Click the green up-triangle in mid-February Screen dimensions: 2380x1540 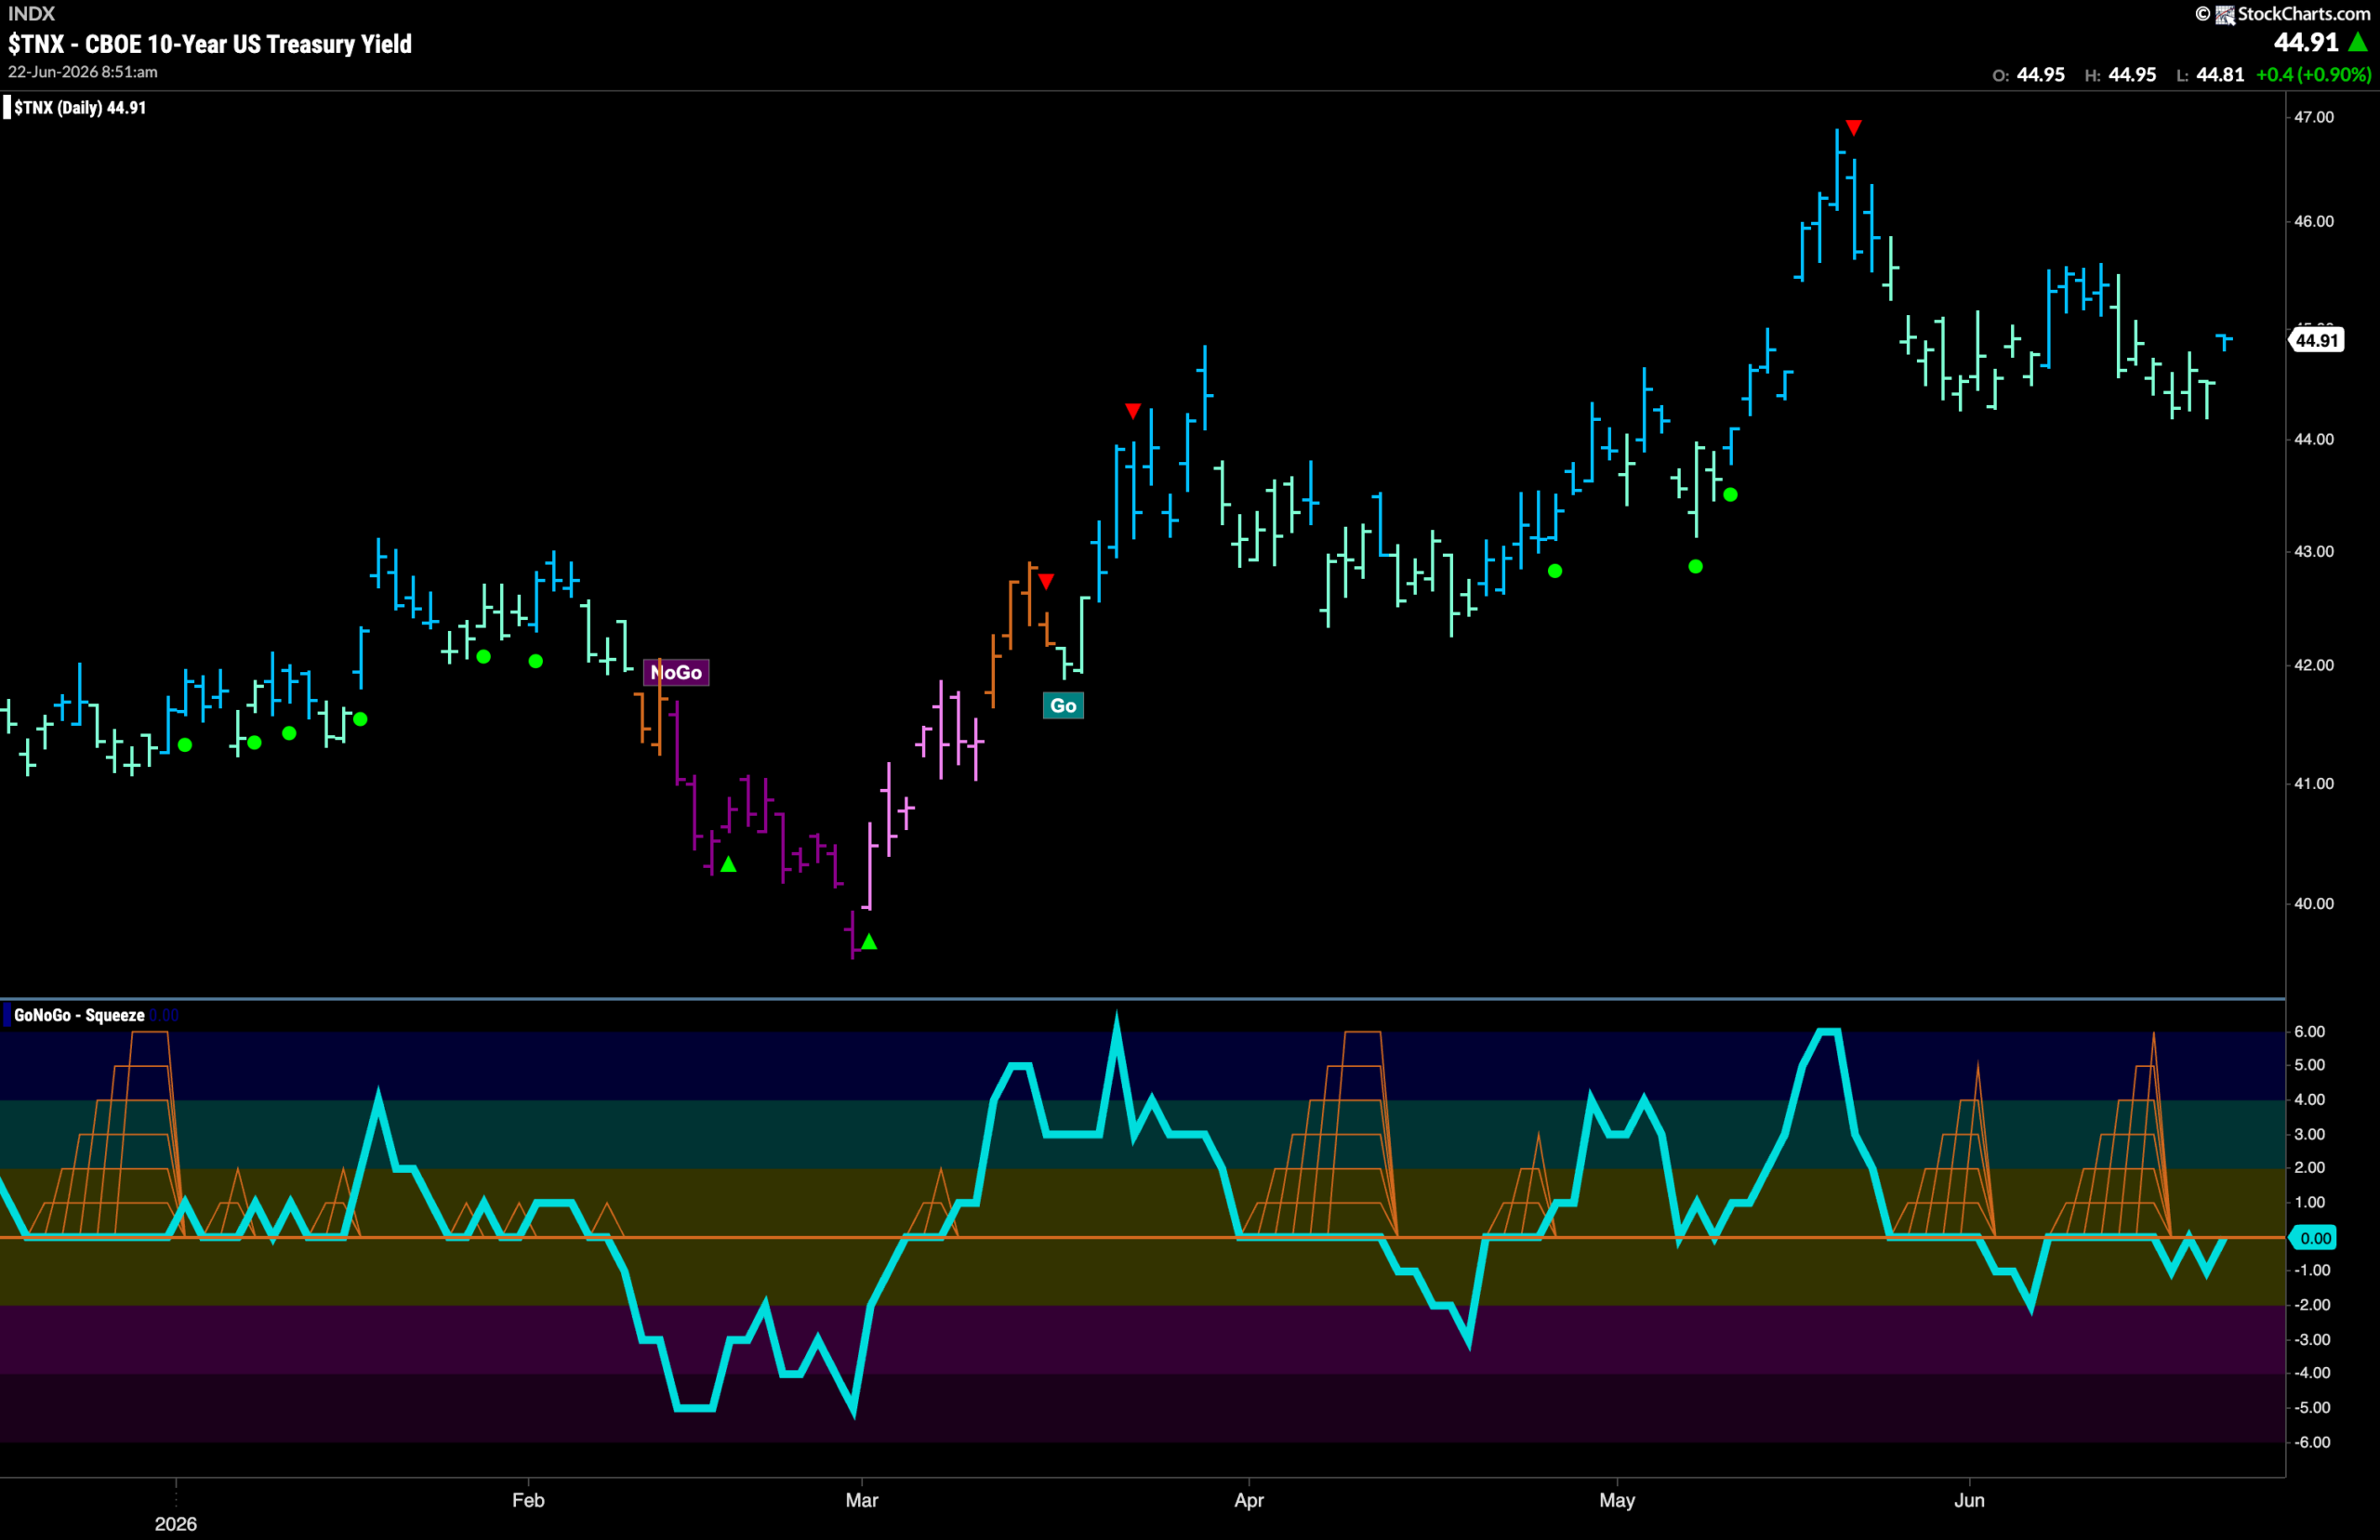(x=728, y=864)
